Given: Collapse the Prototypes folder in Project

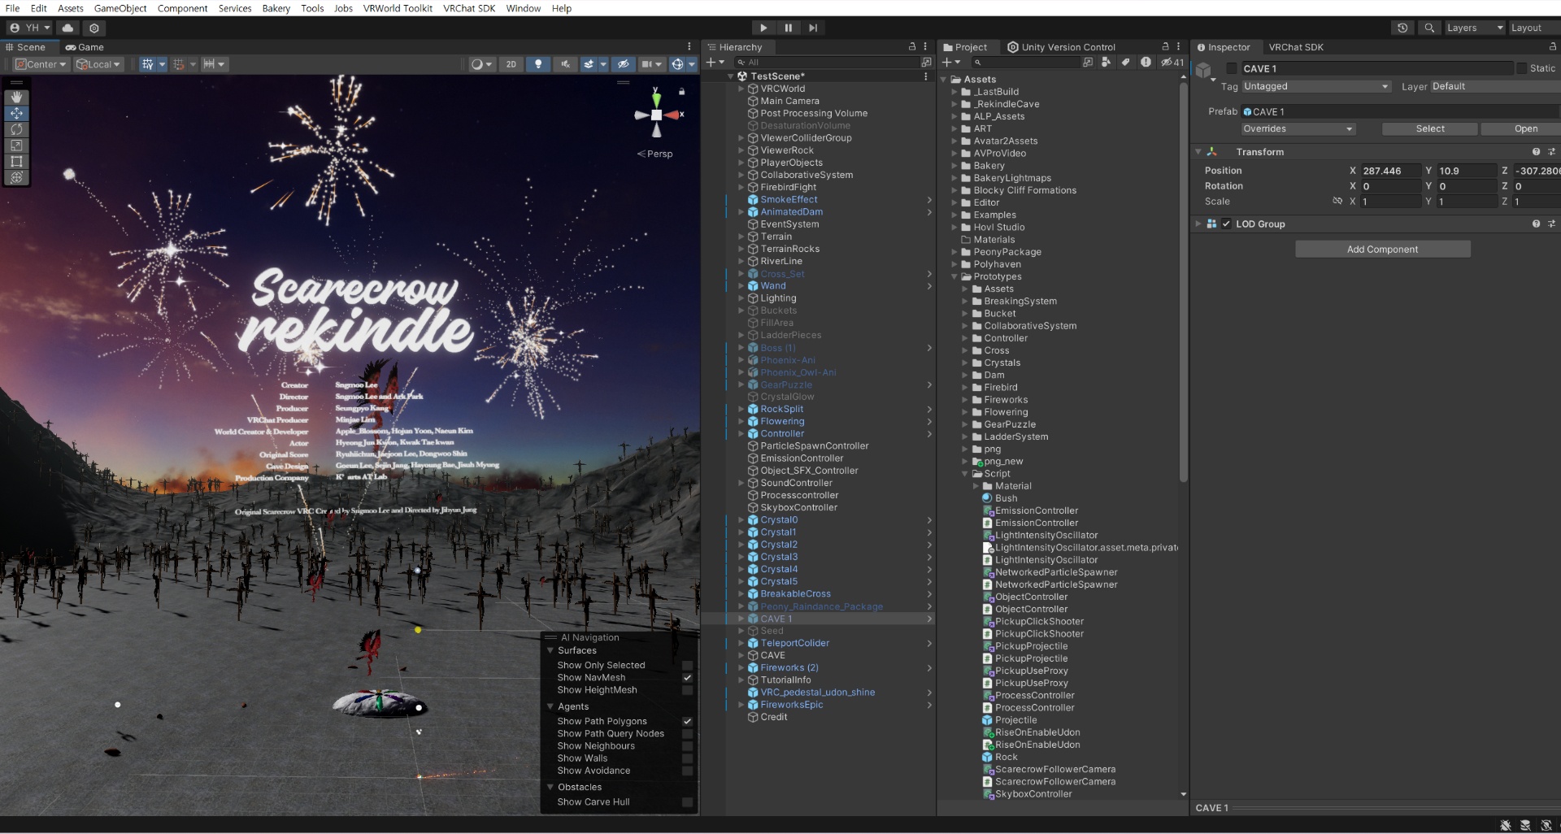Looking at the screenshot, I should coord(955,277).
